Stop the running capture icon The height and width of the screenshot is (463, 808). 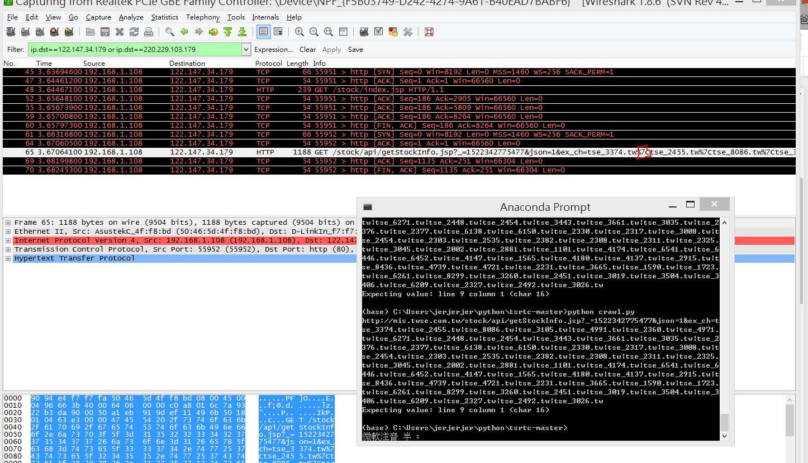tap(54, 32)
